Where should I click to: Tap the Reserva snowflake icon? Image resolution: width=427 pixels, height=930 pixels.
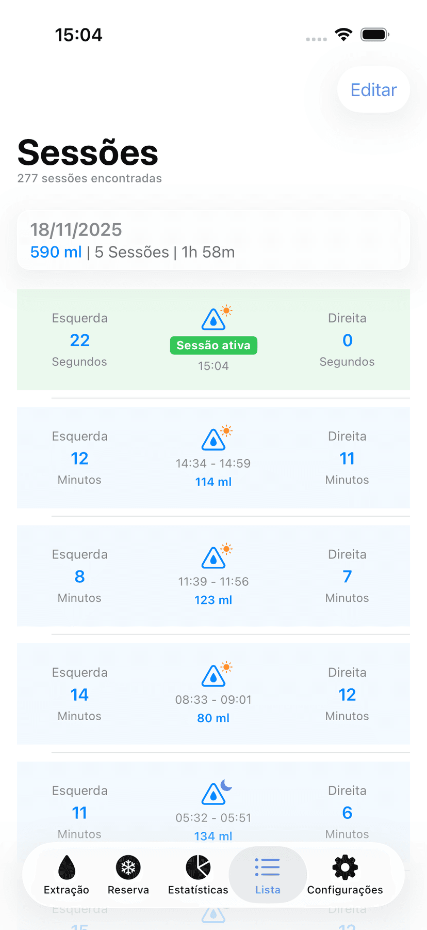tap(128, 867)
